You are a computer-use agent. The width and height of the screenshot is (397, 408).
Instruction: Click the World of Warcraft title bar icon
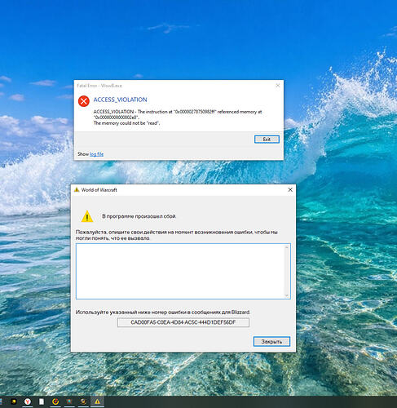[77, 189]
